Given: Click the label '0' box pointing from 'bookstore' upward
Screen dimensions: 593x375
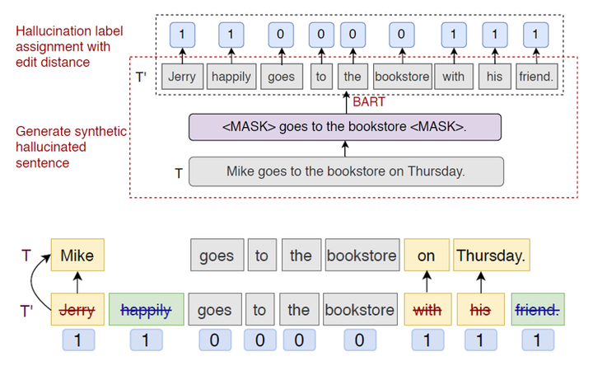Looking at the screenshot, I should [x=402, y=35].
